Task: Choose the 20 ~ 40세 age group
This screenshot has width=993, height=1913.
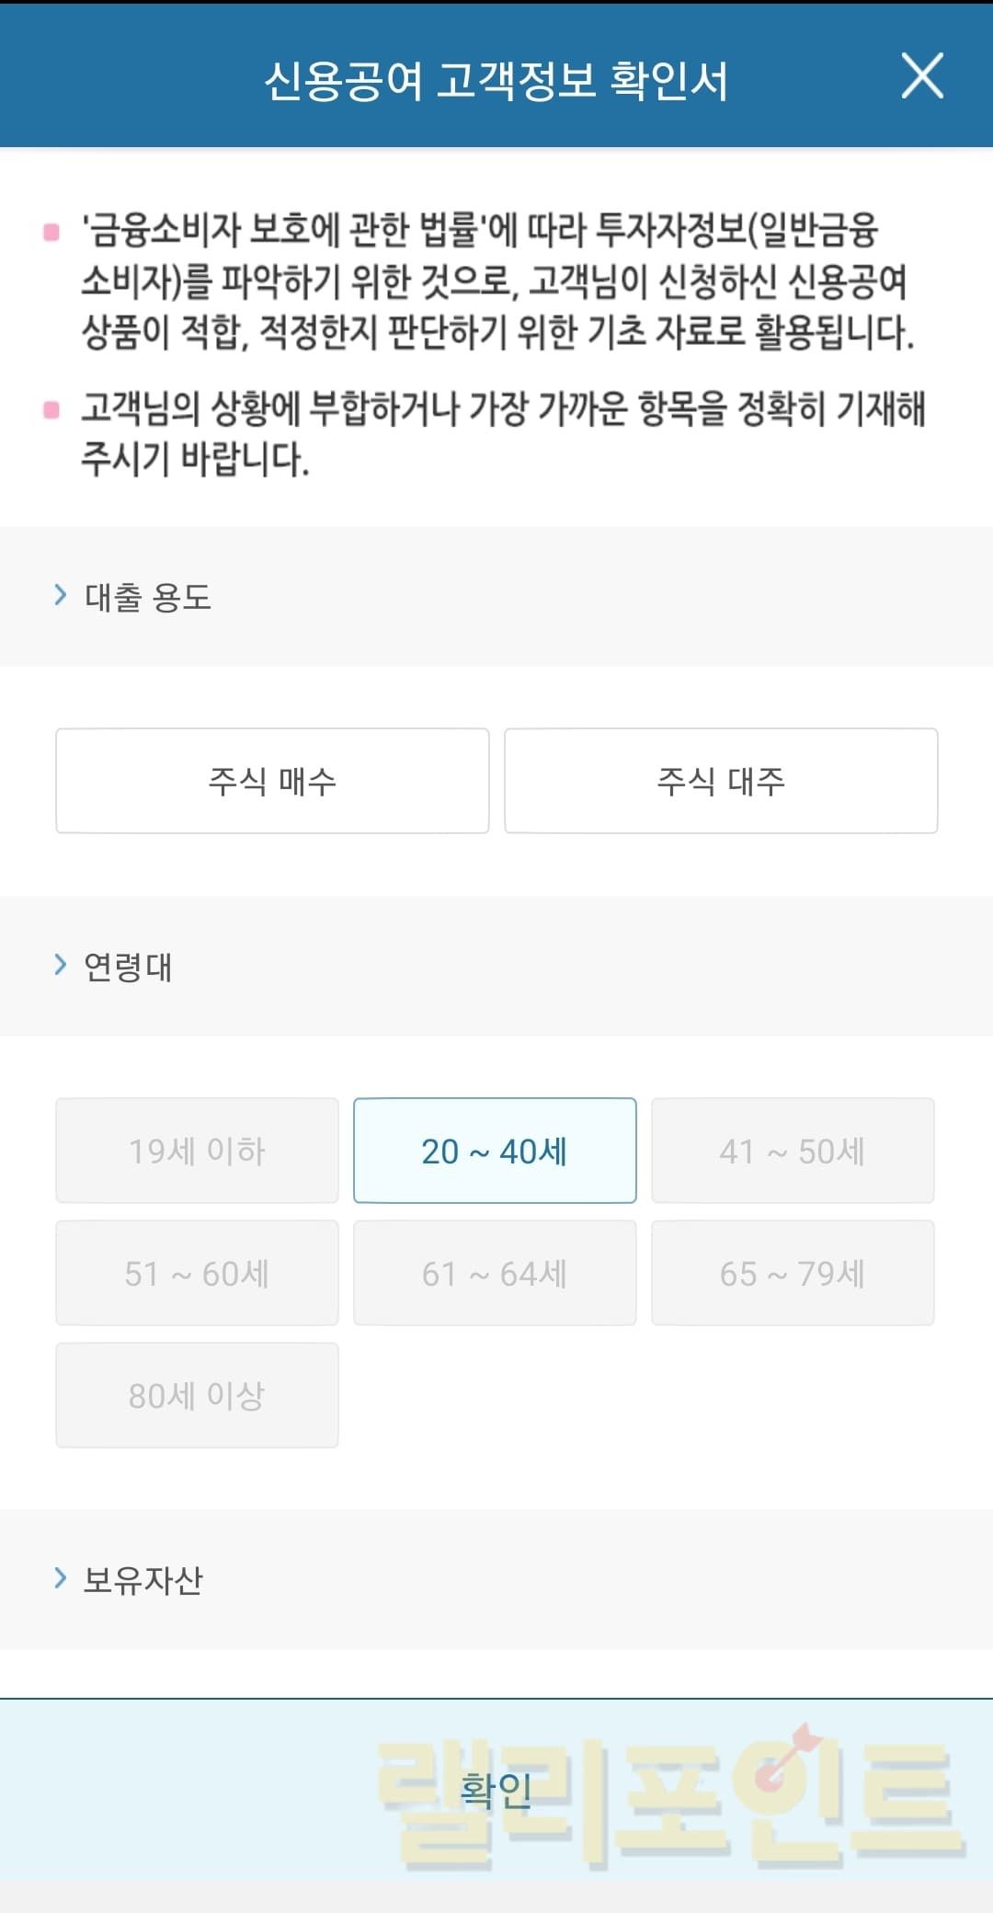Action: [495, 1151]
